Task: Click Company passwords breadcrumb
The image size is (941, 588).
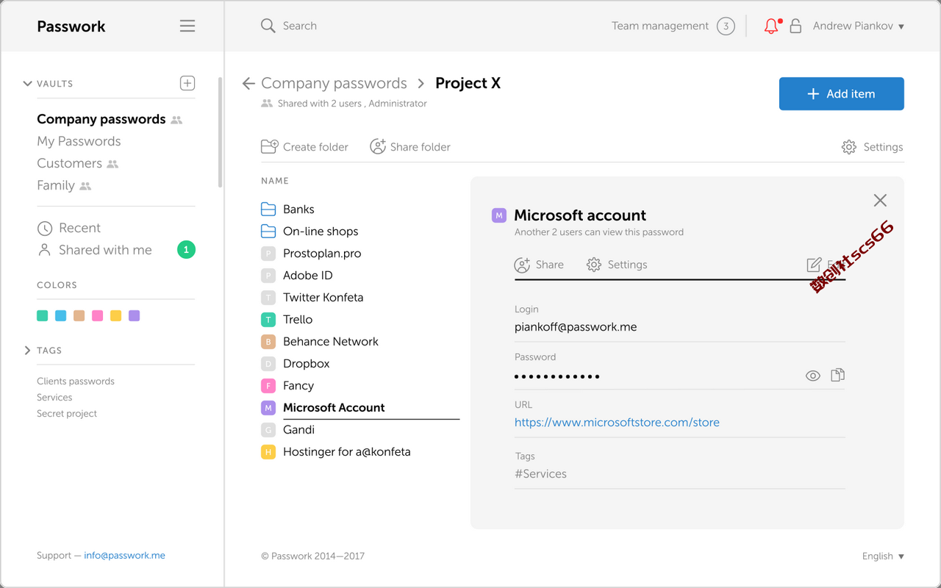Action: [x=334, y=83]
